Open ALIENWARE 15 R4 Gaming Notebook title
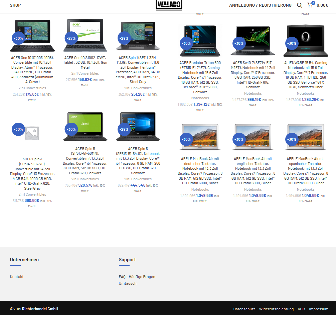 306,75
